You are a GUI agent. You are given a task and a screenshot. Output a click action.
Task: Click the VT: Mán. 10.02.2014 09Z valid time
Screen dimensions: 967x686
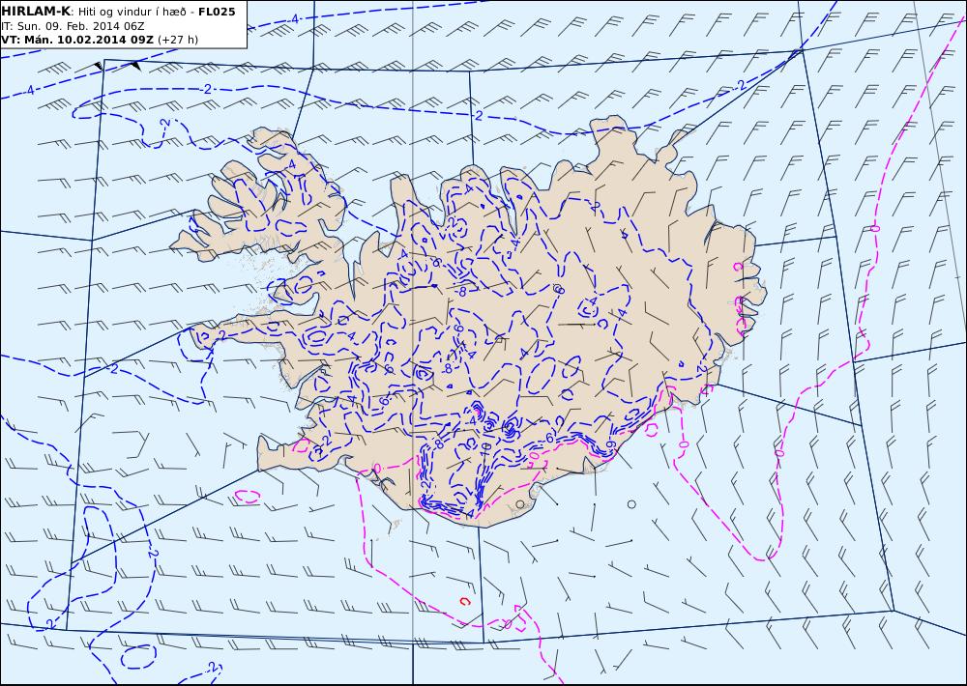77,40
